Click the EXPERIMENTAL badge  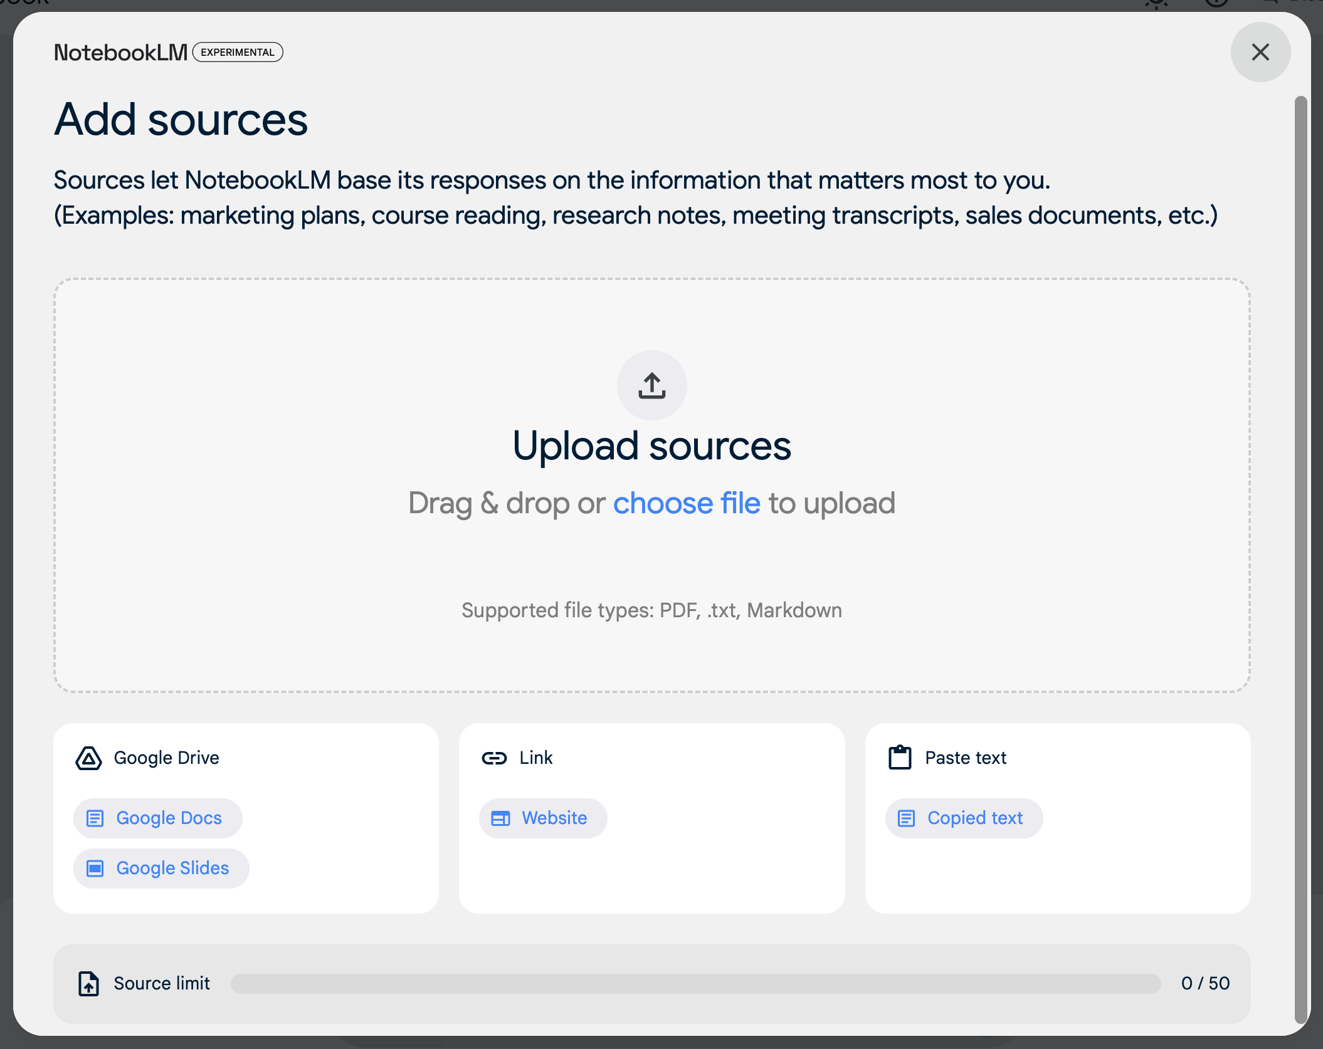[238, 52]
